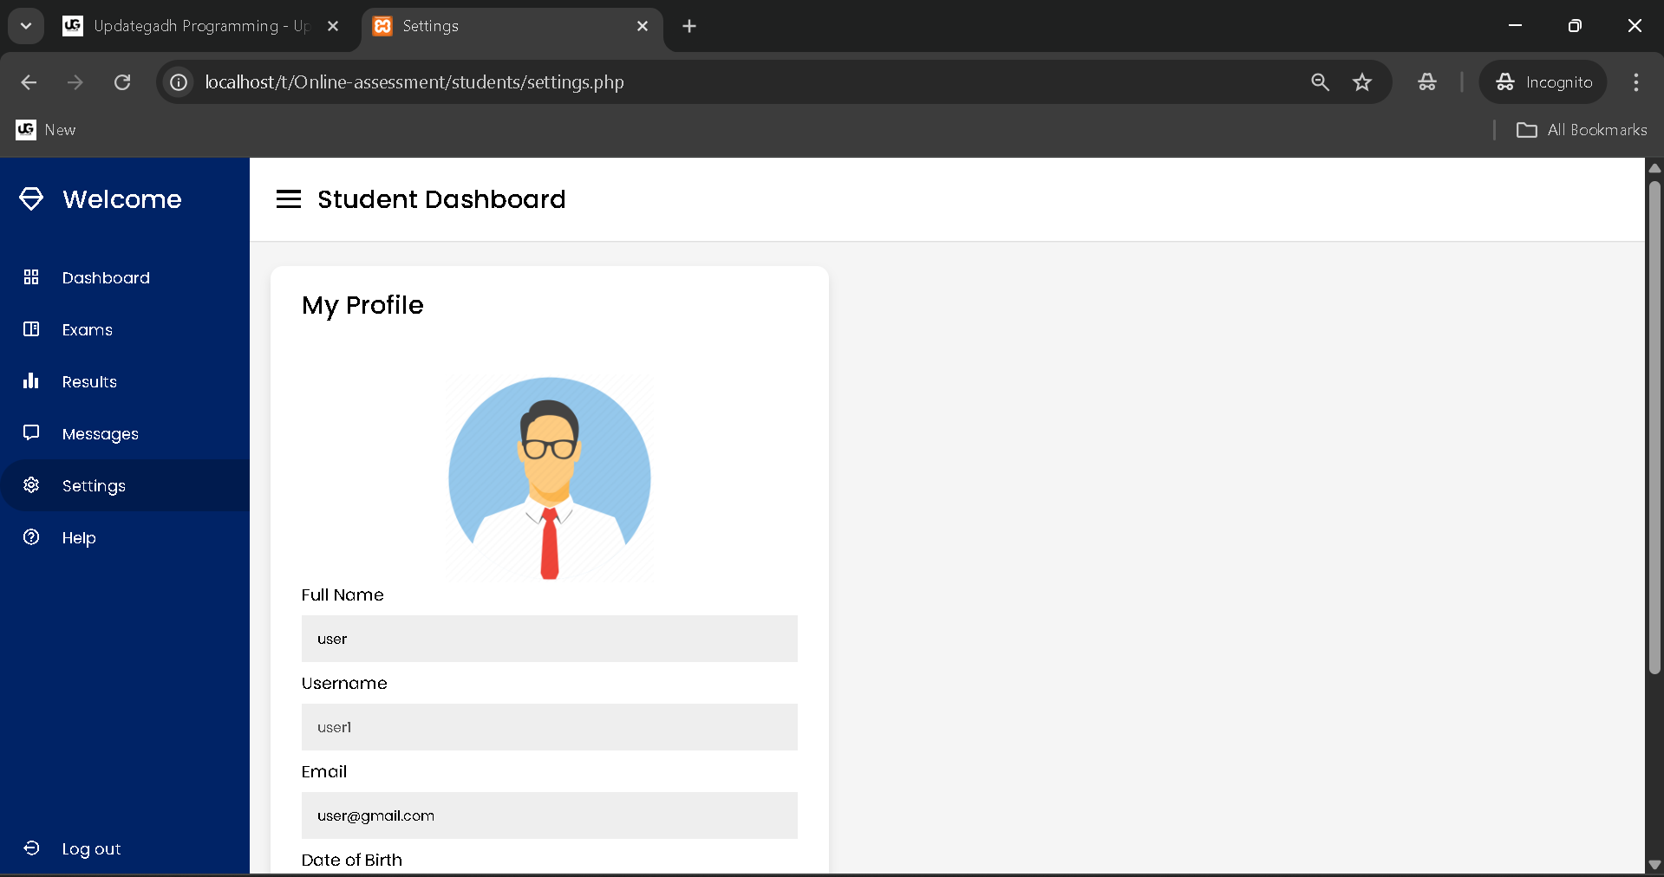The width and height of the screenshot is (1664, 877).
Task: Click the Log out link
Action: 91,849
